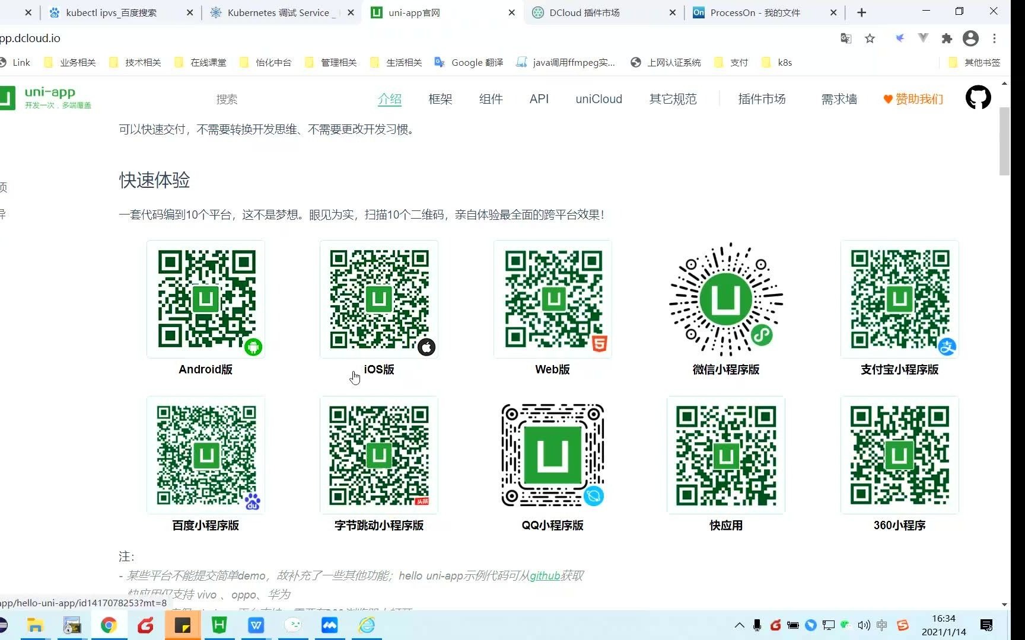Select the 框架 nav item
The image size is (1025, 640).
[x=440, y=99]
